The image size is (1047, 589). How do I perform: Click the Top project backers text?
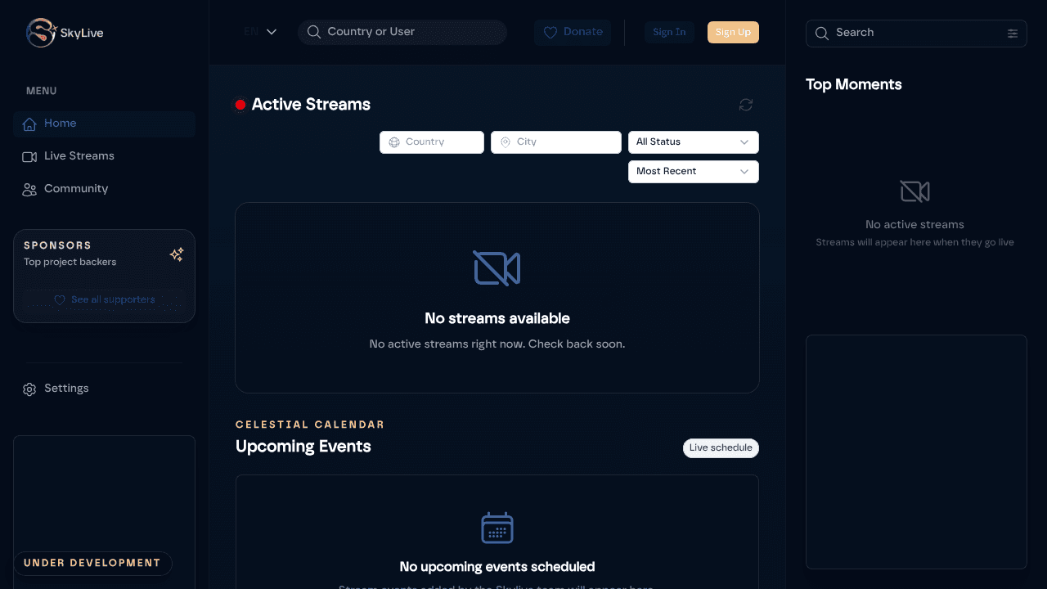point(70,263)
